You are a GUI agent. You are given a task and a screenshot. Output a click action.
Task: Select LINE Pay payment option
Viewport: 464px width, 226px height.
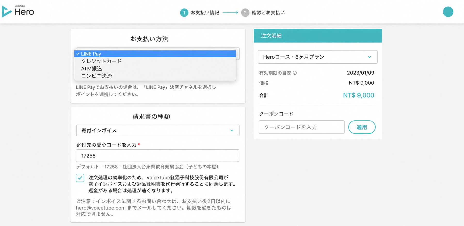155,54
